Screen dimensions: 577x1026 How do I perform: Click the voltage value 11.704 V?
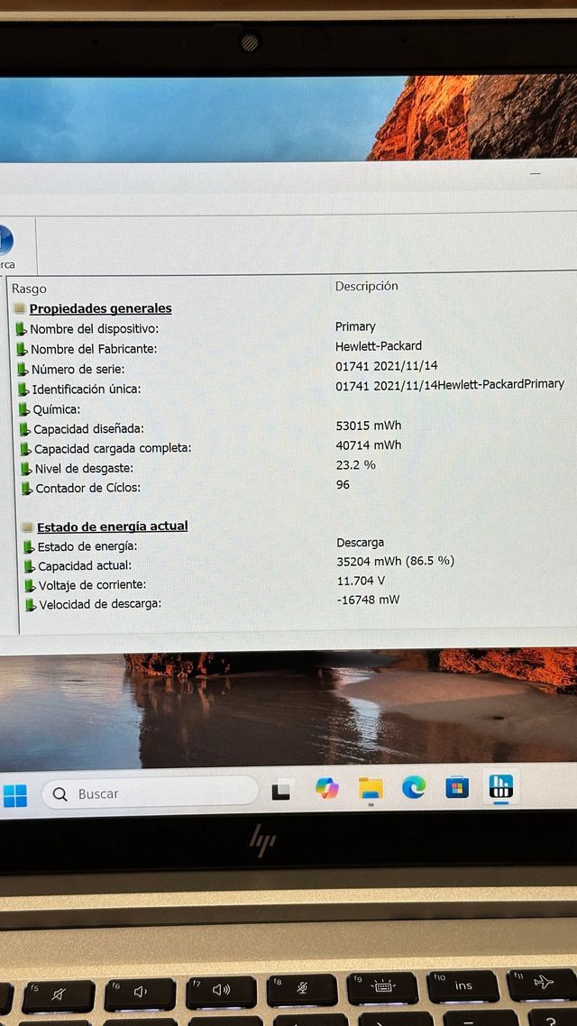click(361, 581)
